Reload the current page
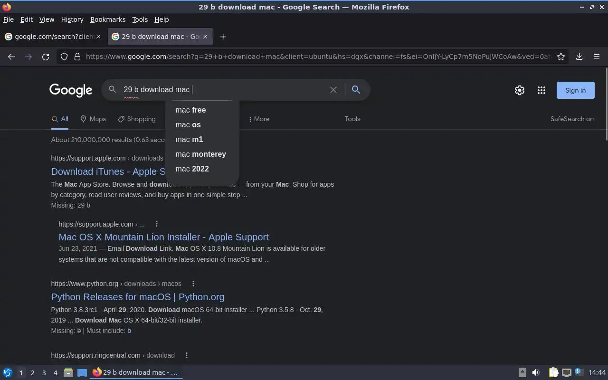 click(46, 57)
